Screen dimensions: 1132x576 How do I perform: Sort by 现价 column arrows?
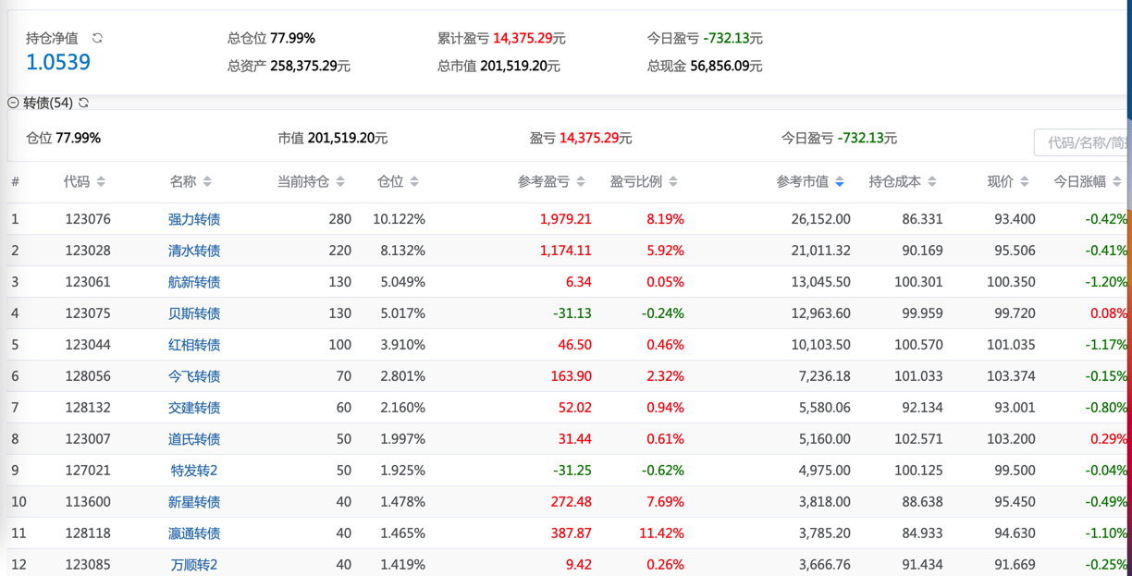point(1025,182)
